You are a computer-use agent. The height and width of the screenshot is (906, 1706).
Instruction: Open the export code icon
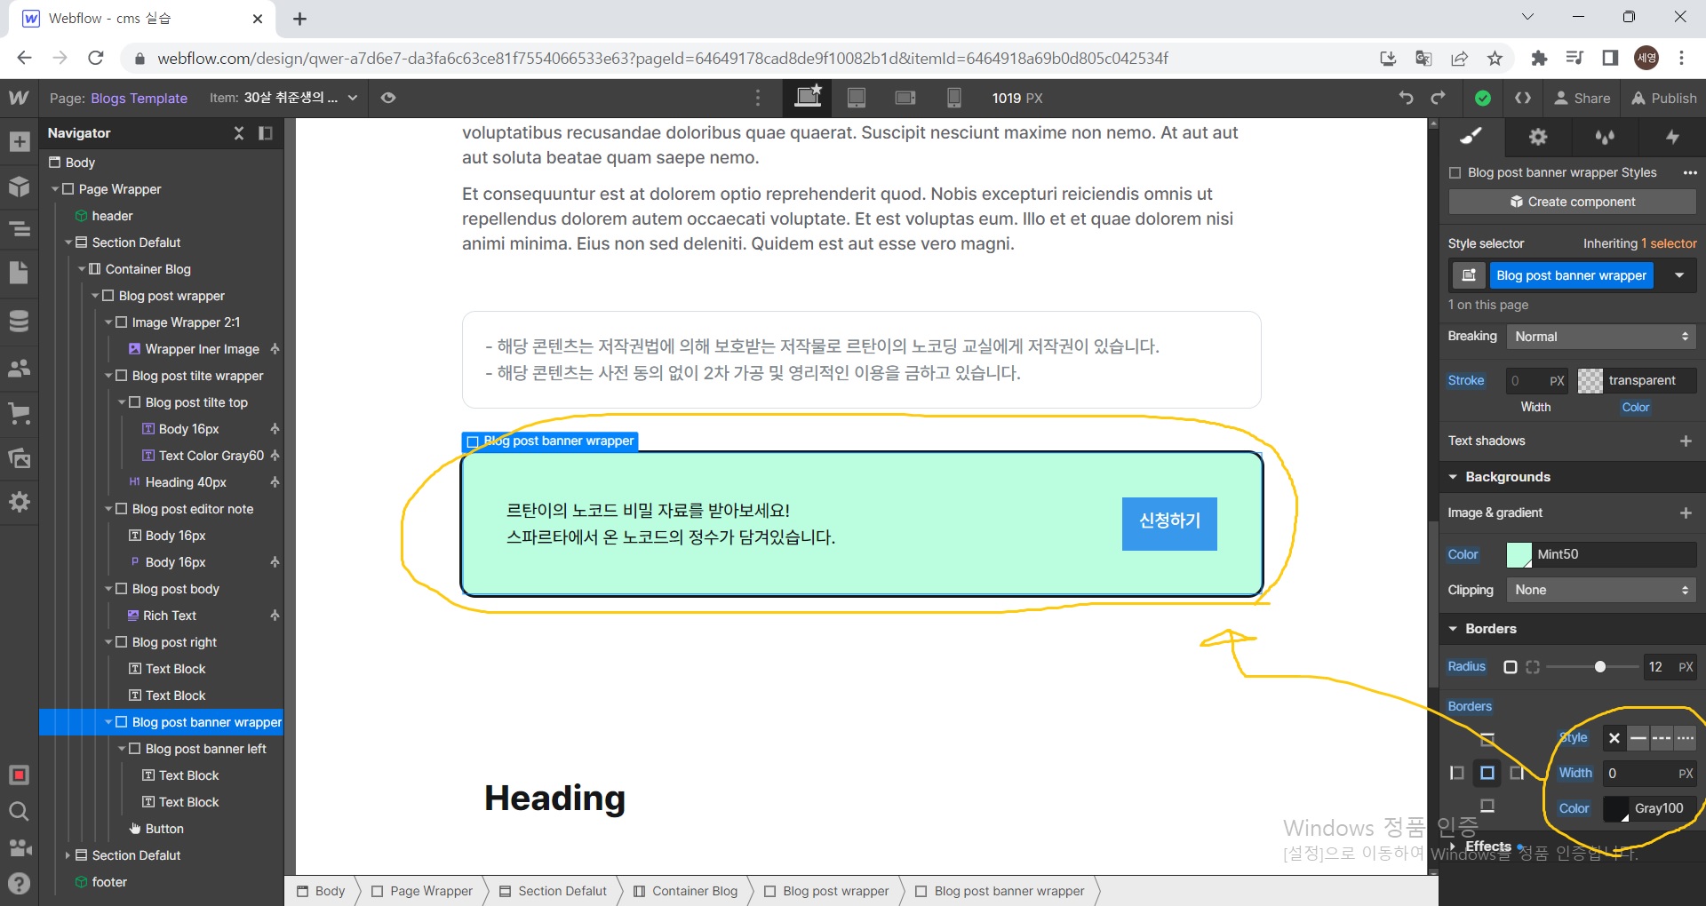pyautogui.click(x=1523, y=98)
